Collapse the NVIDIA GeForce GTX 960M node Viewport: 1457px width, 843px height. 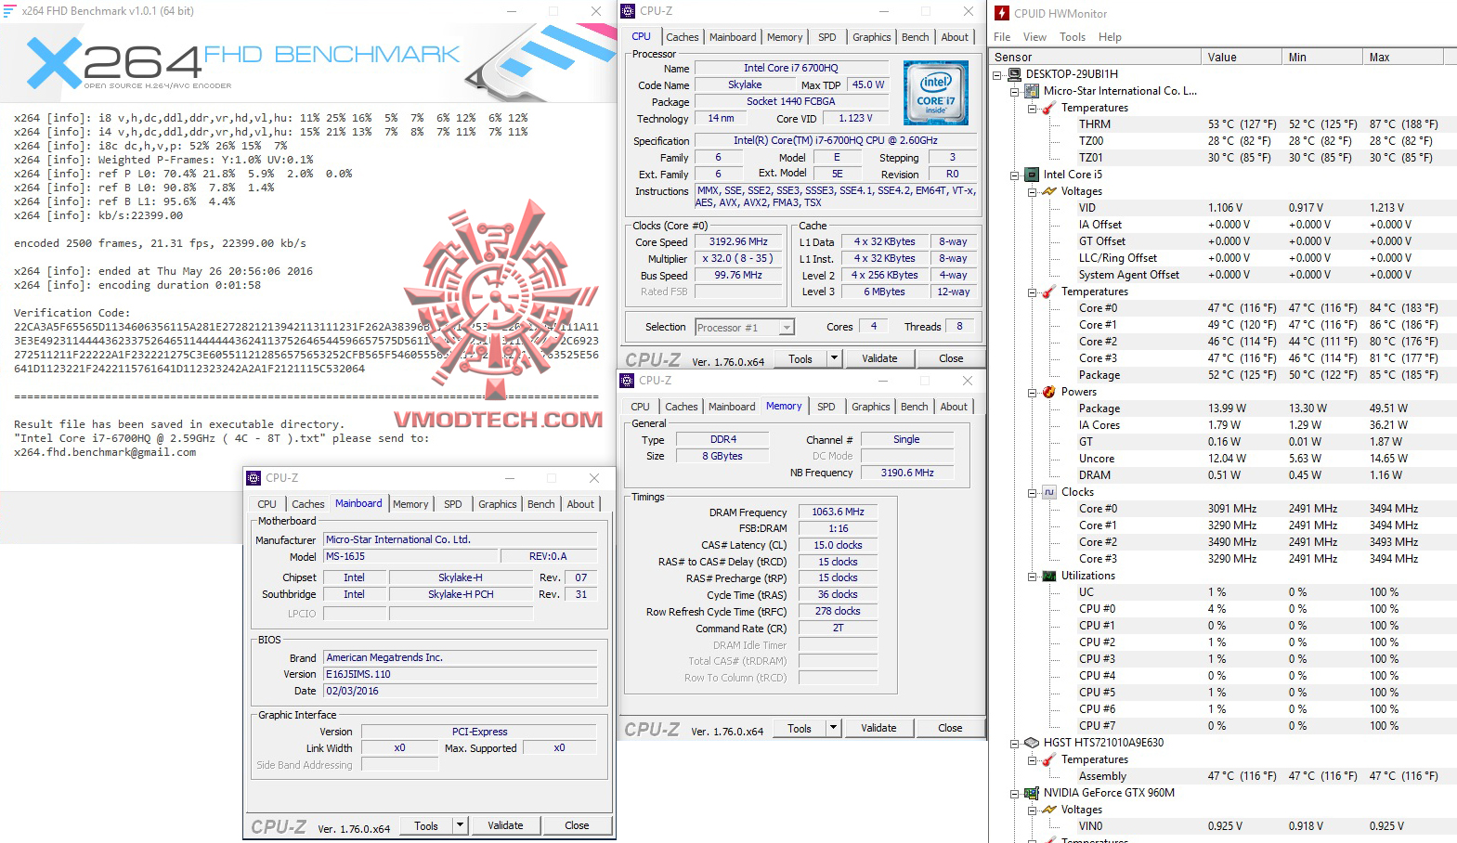(1015, 794)
